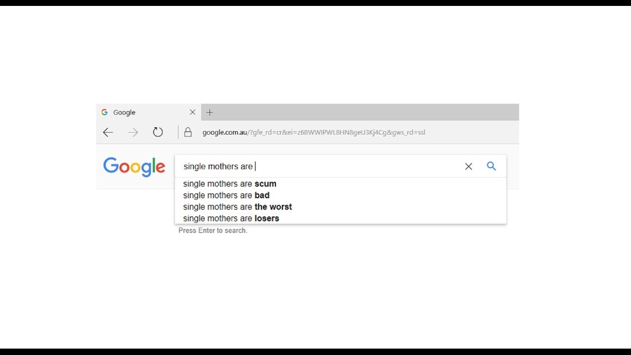631x355 pixels.
Task: View site security info via the lock icon
Action: click(x=187, y=132)
